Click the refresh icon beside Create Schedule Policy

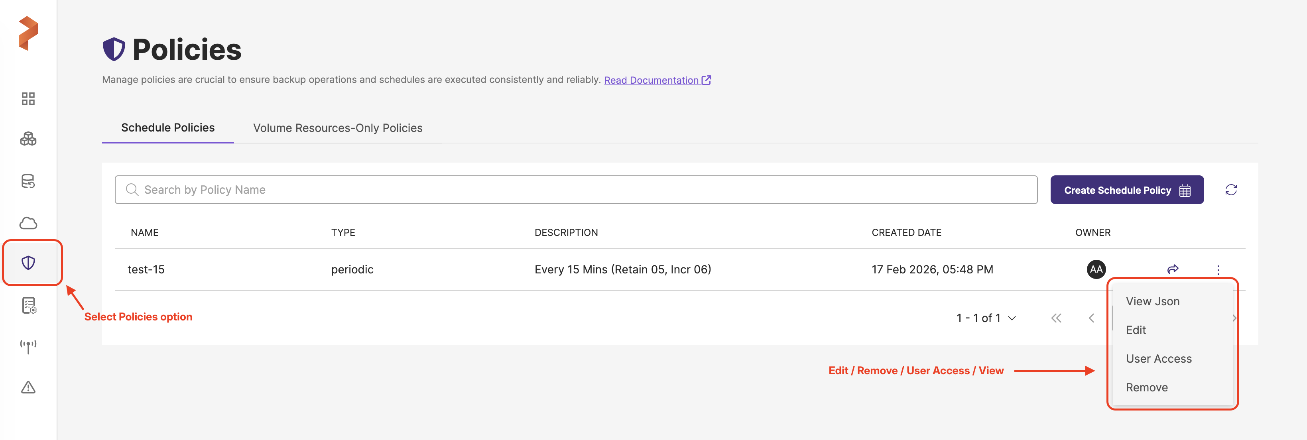1230,190
